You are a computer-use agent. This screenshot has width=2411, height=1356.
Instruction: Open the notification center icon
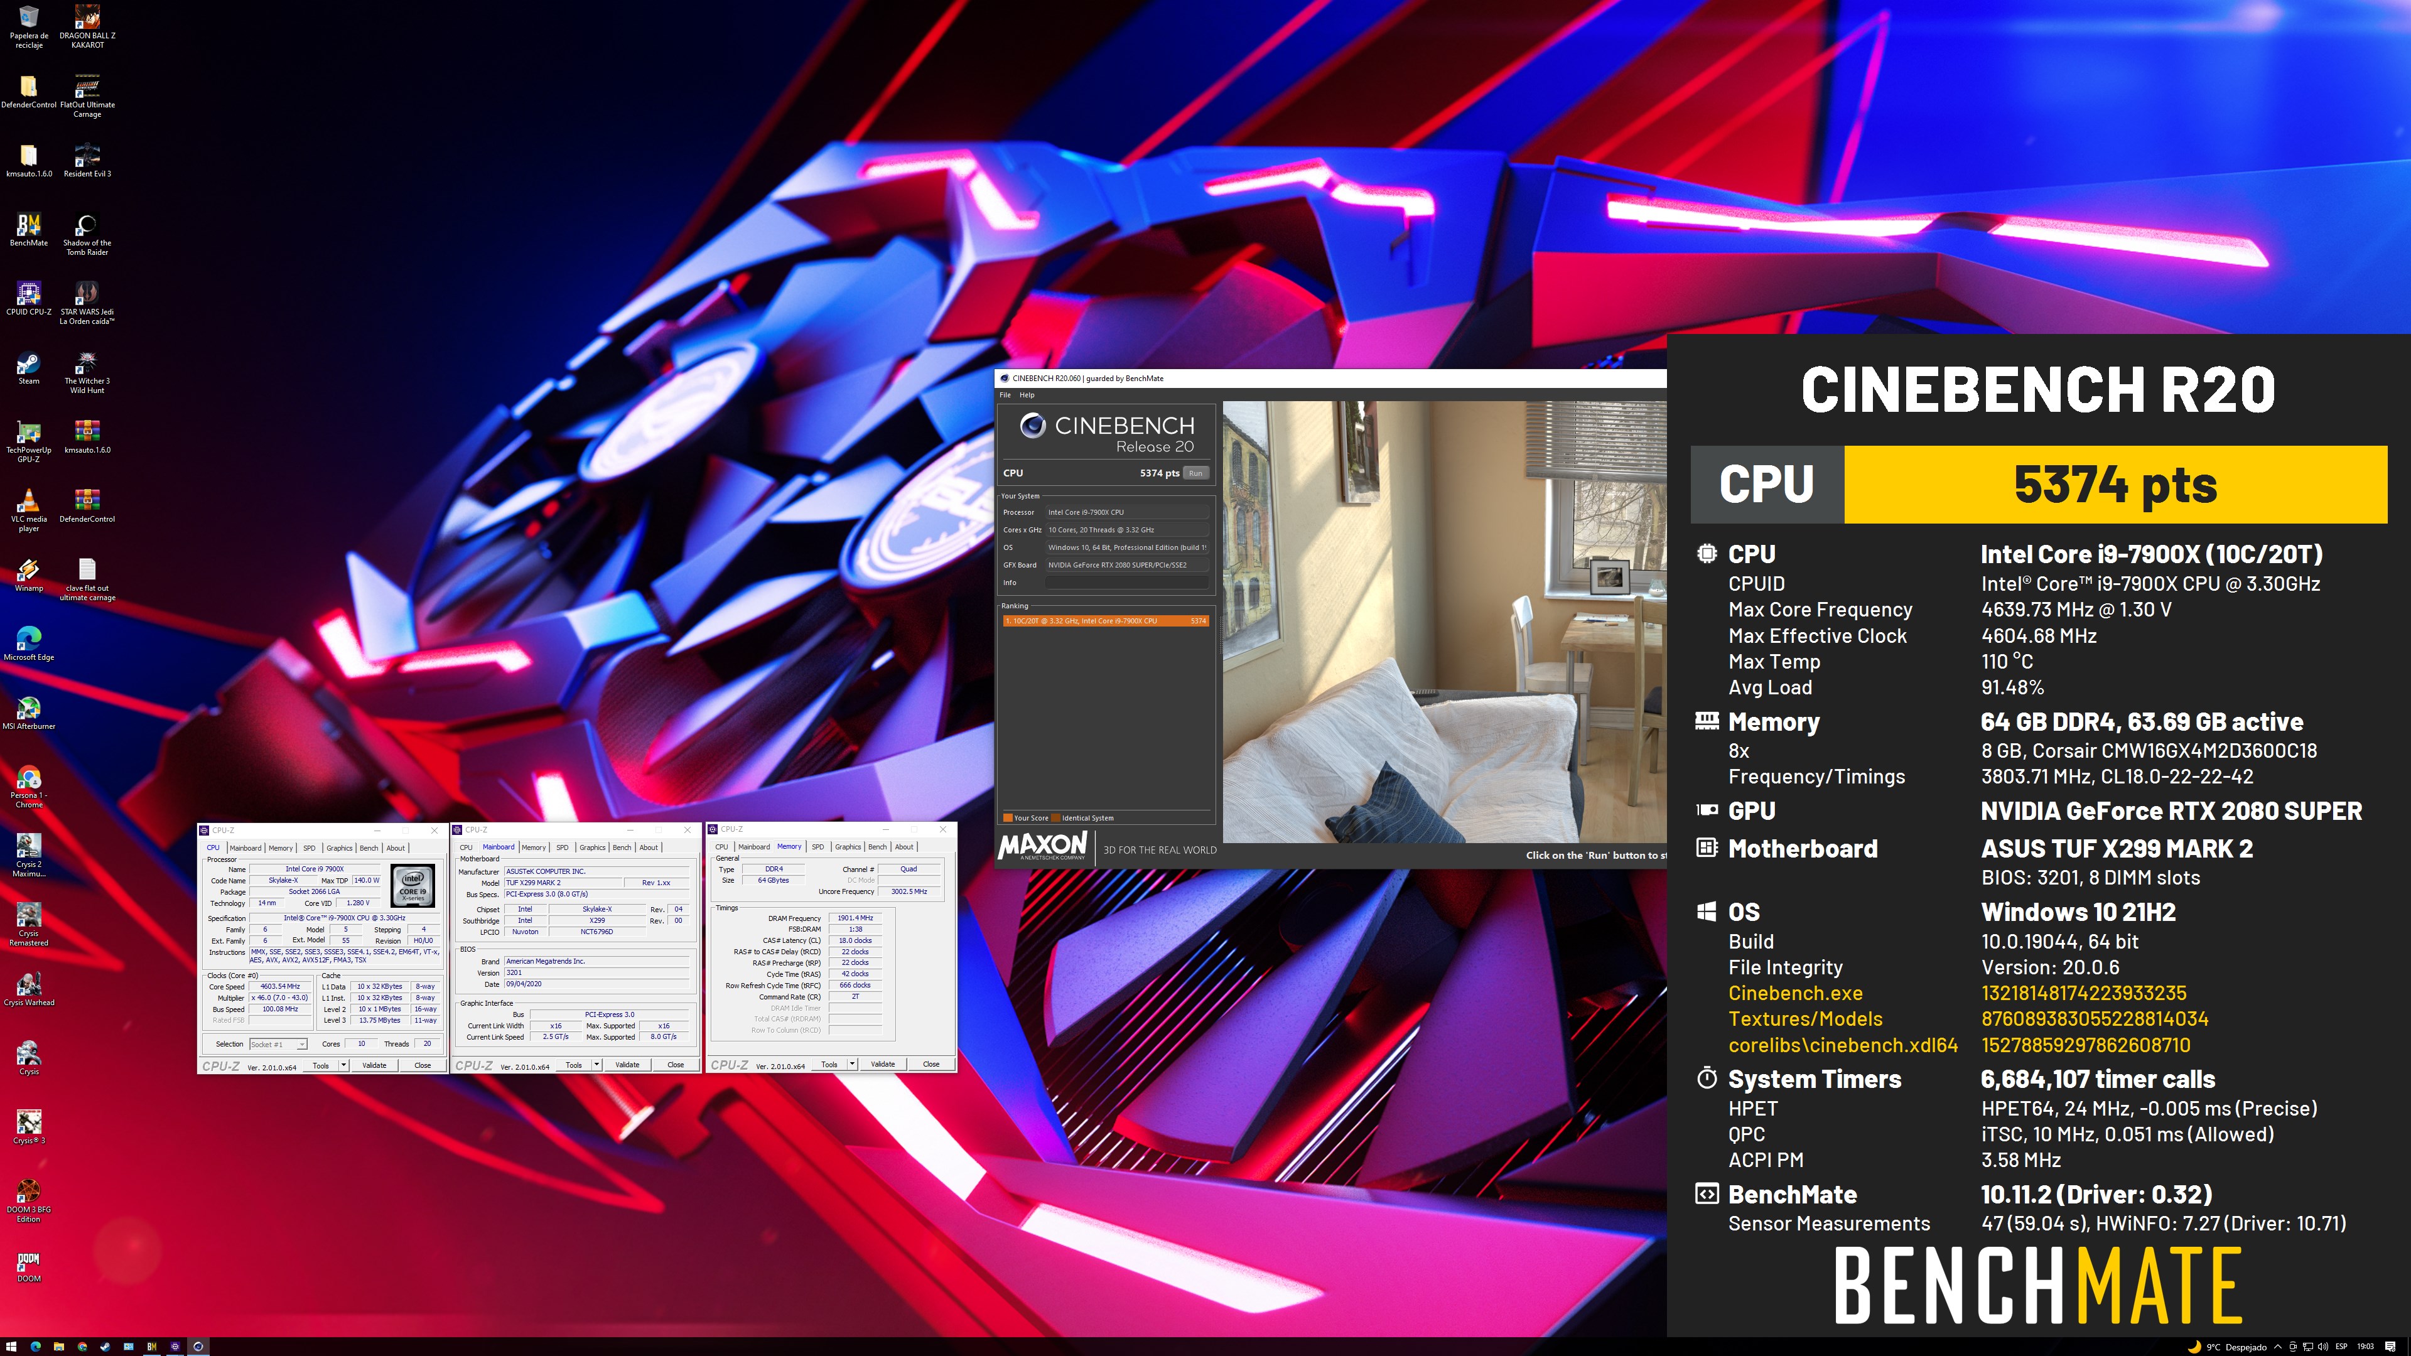click(x=2390, y=1347)
